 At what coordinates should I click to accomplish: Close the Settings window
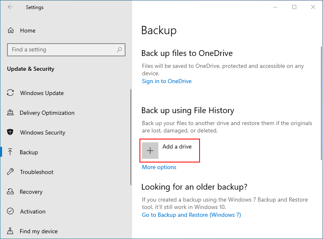point(313,7)
